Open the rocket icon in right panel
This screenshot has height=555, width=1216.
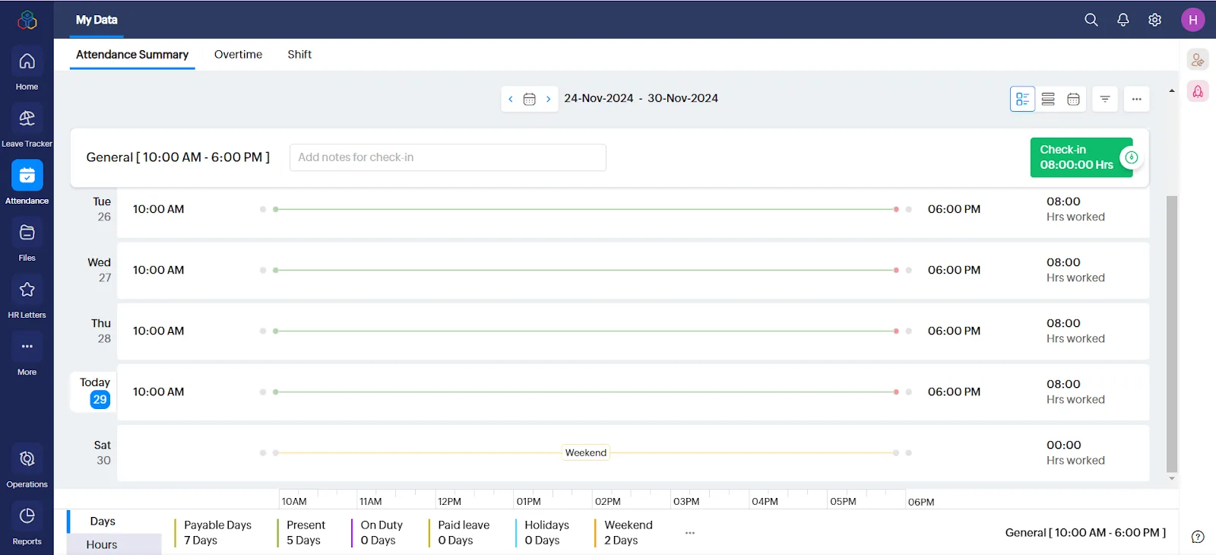(x=1198, y=92)
